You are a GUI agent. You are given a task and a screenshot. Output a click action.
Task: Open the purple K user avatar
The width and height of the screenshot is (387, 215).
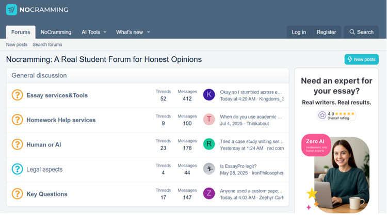pyautogui.click(x=209, y=95)
